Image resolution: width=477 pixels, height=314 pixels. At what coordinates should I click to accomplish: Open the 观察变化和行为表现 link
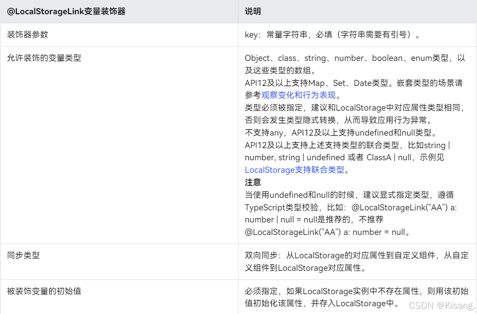(x=298, y=95)
